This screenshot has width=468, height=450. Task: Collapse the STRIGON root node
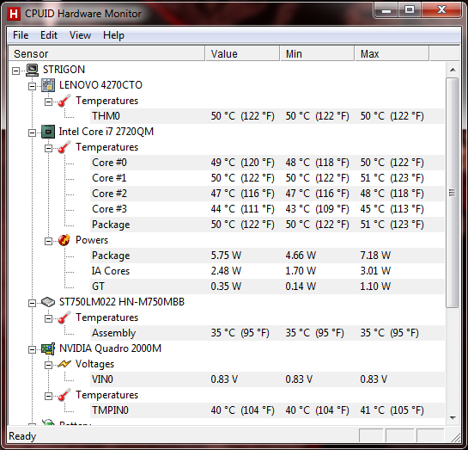[15, 71]
